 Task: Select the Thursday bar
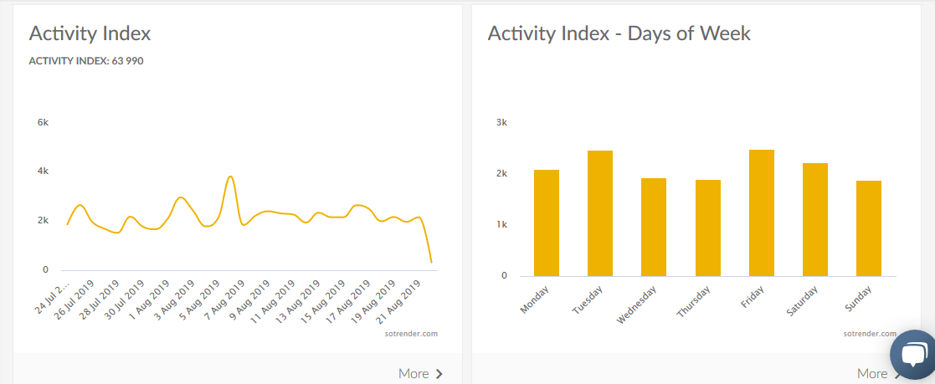(707, 228)
